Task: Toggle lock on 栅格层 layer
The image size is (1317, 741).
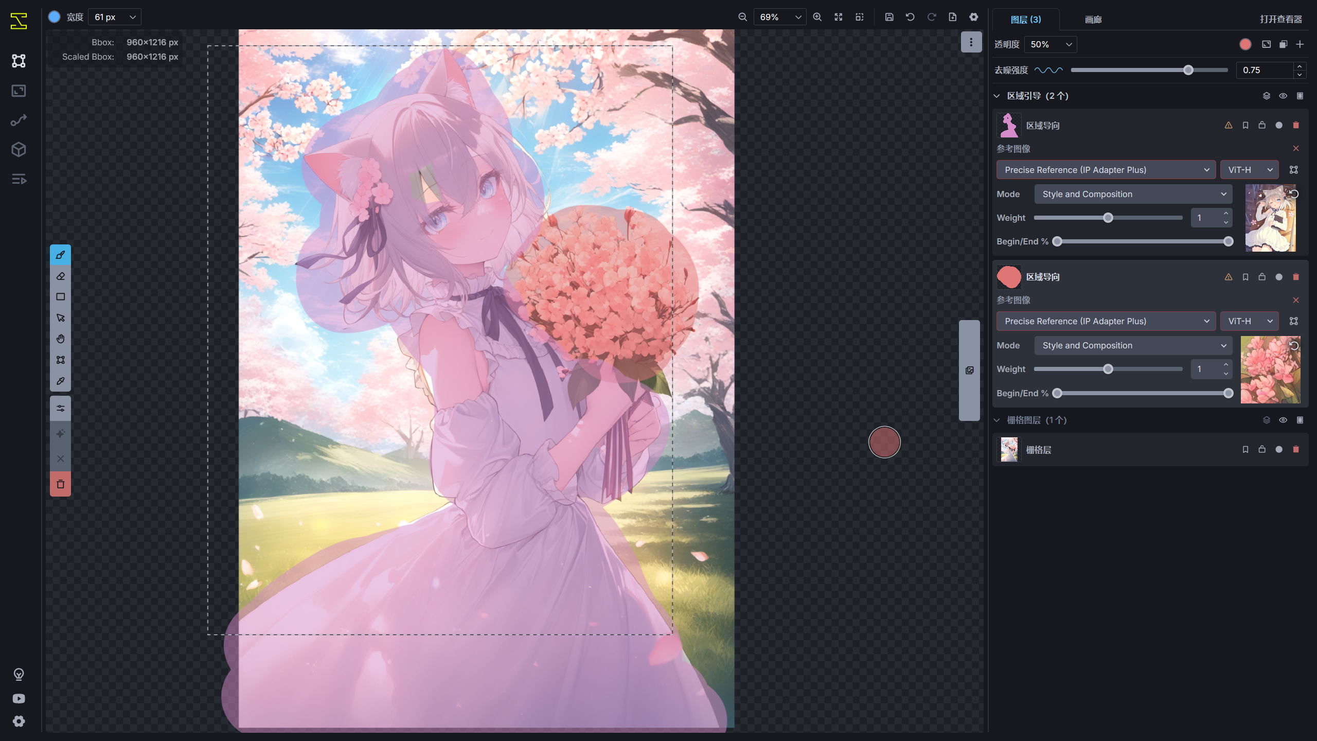Action: click(x=1262, y=449)
